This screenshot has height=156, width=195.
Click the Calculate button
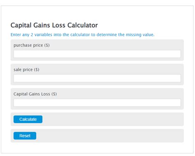(28, 119)
